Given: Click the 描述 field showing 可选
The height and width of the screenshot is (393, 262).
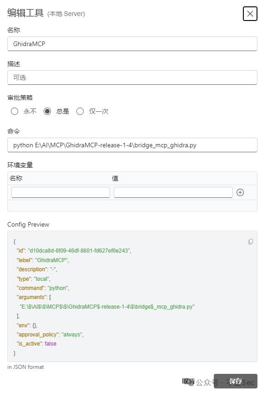Looking at the screenshot, I should [x=132, y=78].
